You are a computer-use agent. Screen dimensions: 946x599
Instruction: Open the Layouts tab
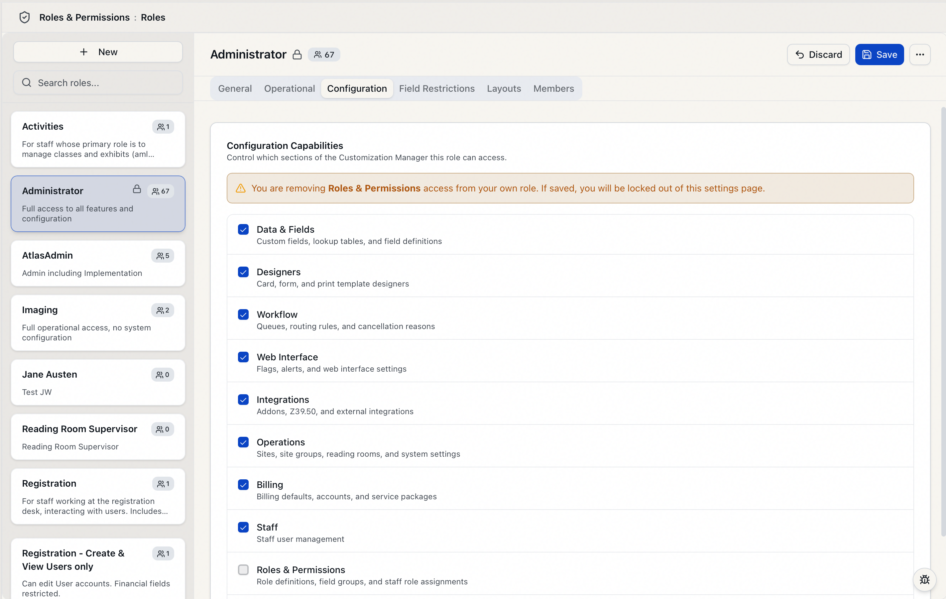coord(504,88)
